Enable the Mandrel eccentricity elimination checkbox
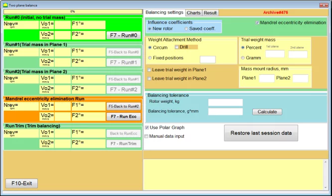Screen dimensions: 332x196 coord(257,23)
